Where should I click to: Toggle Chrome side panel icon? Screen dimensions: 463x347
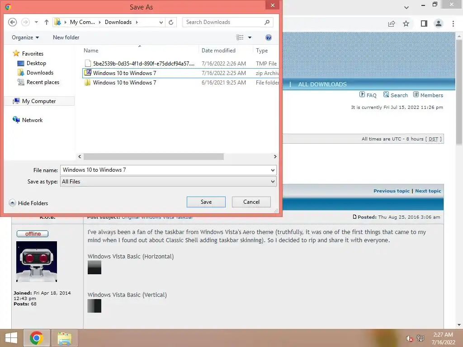424,23
